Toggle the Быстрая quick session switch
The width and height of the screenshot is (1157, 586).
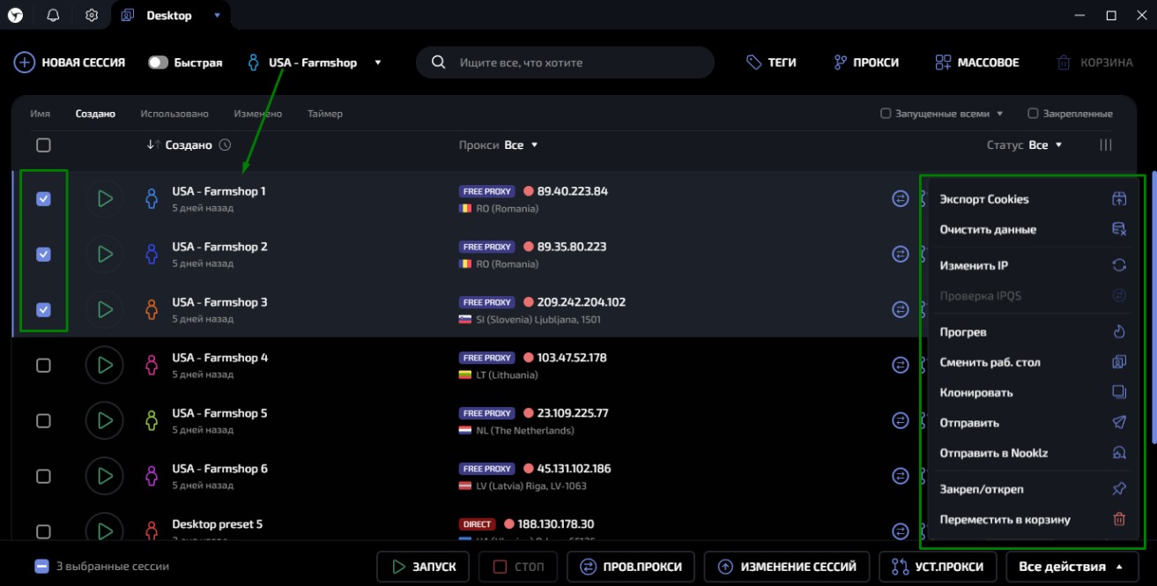(159, 63)
